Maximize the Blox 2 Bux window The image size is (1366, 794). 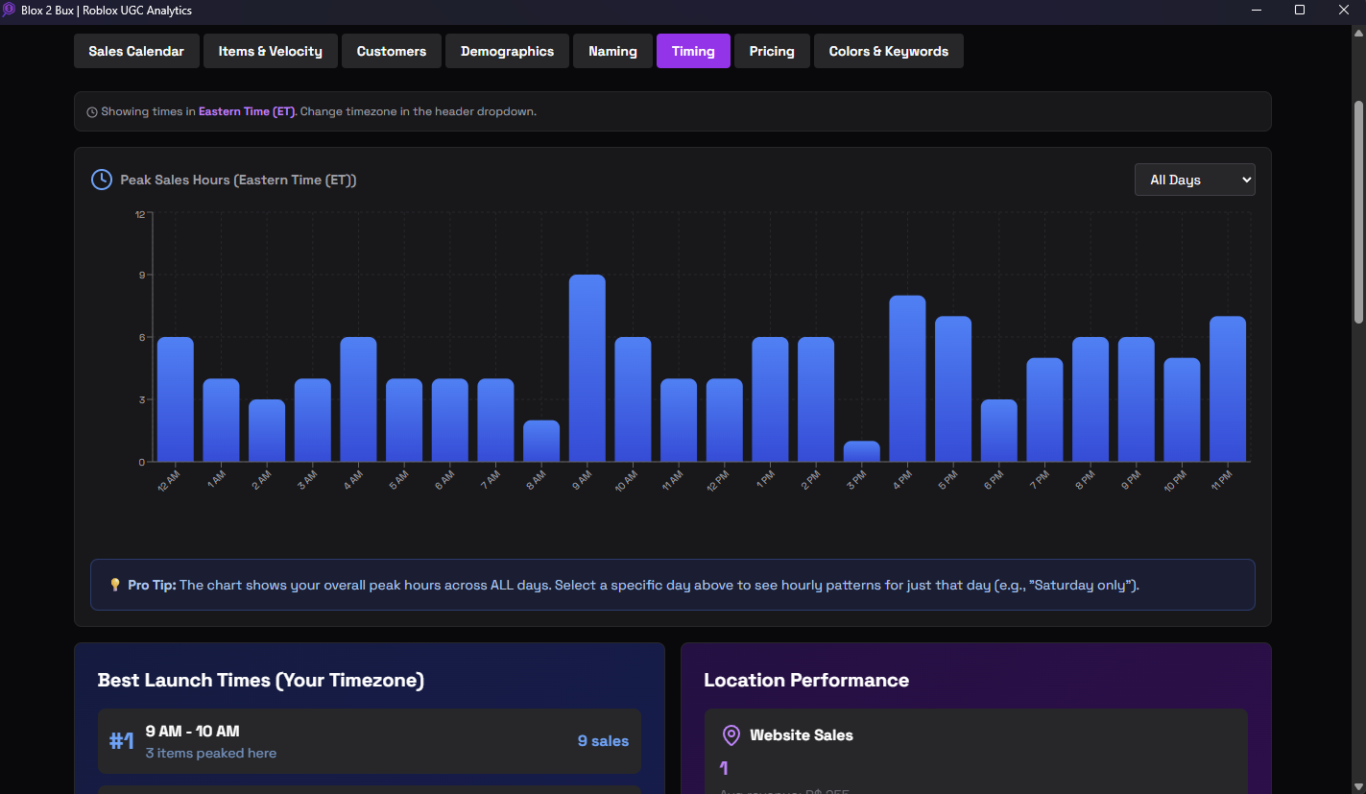click(x=1300, y=10)
